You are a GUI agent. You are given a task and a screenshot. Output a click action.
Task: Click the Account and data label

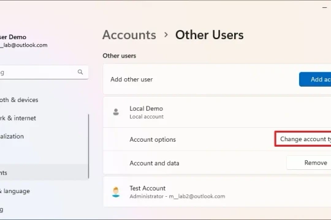click(x=154, y=163)
